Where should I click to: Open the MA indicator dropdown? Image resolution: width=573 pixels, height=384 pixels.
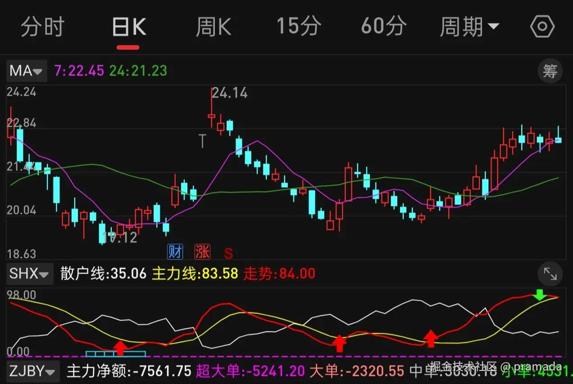click(x=27, y=71)
